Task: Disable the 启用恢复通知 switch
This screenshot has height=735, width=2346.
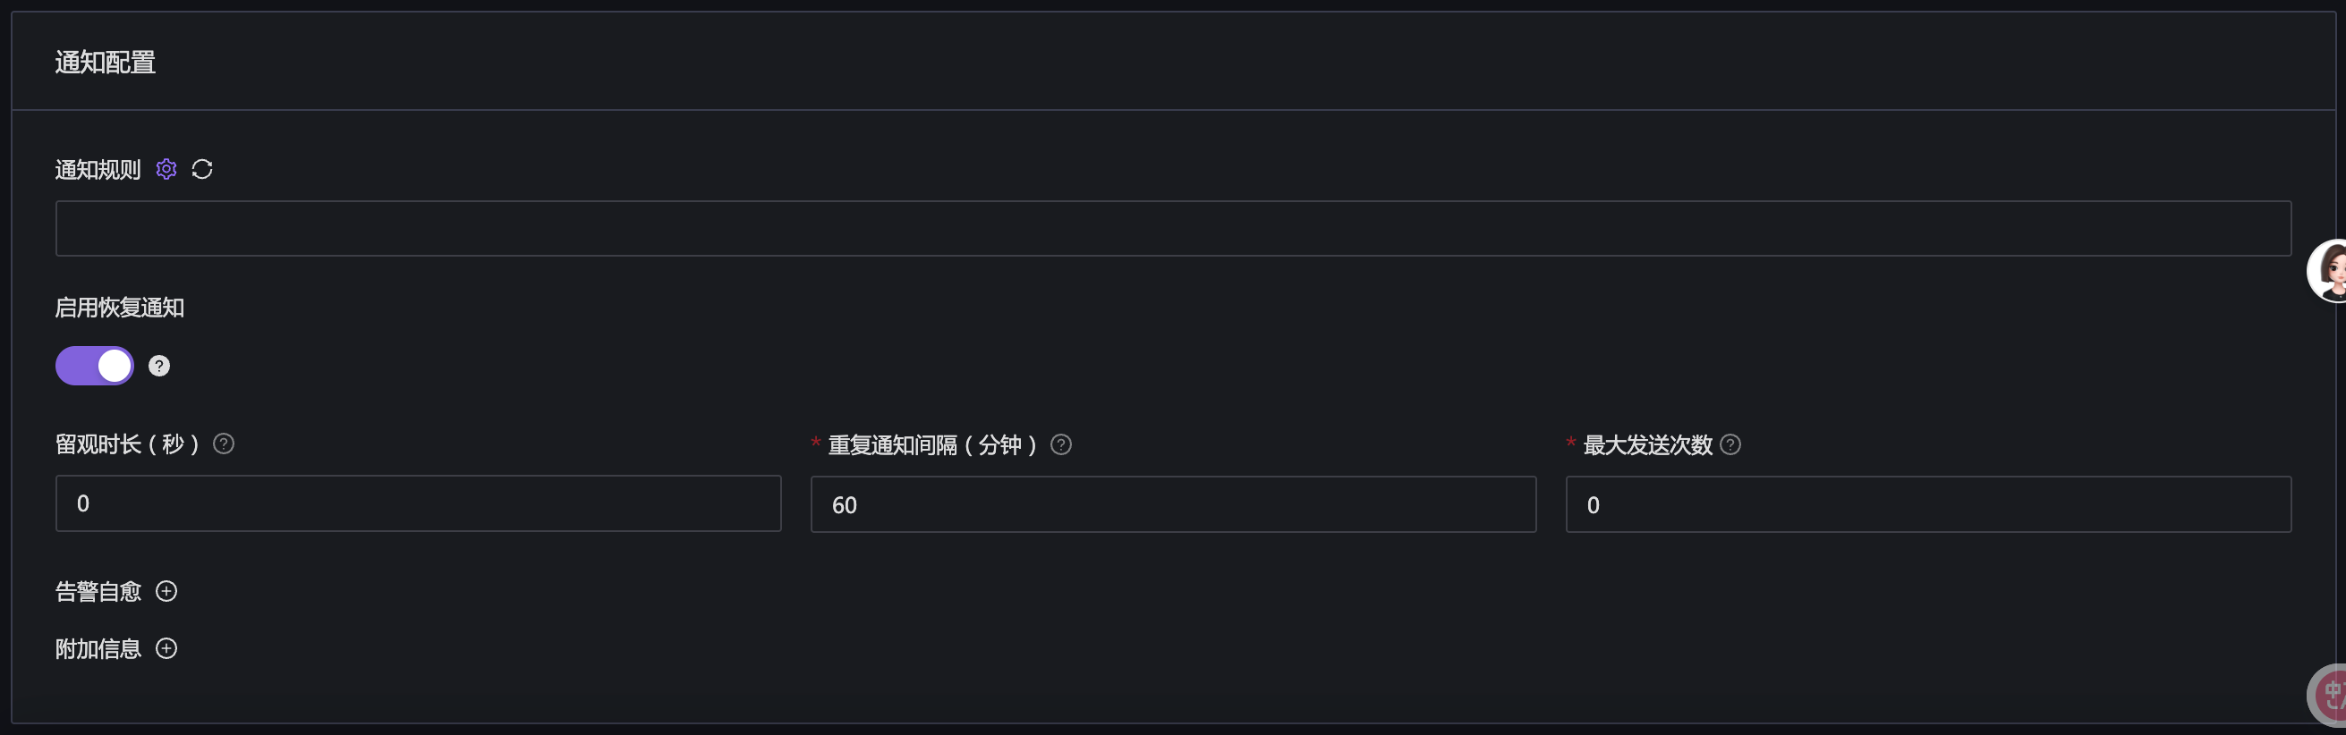Action: [x=95, y=366]
